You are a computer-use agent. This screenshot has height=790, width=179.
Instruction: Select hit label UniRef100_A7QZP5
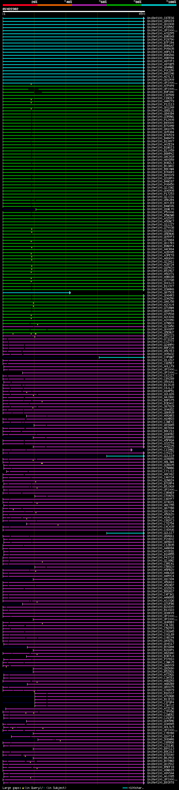click(161, 33)
